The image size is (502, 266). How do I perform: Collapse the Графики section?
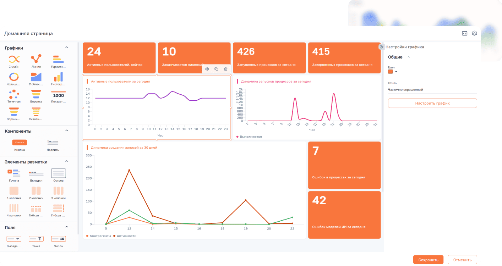[x=66, y=48]
